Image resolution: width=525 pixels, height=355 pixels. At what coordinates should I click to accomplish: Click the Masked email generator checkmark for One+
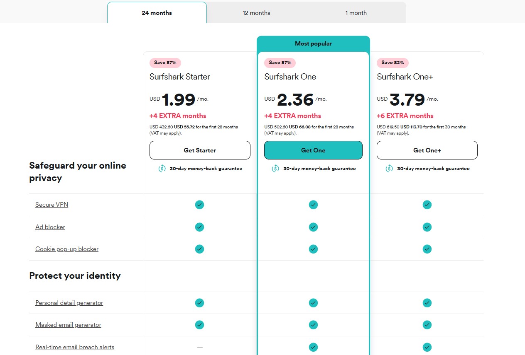click(427, 325)
